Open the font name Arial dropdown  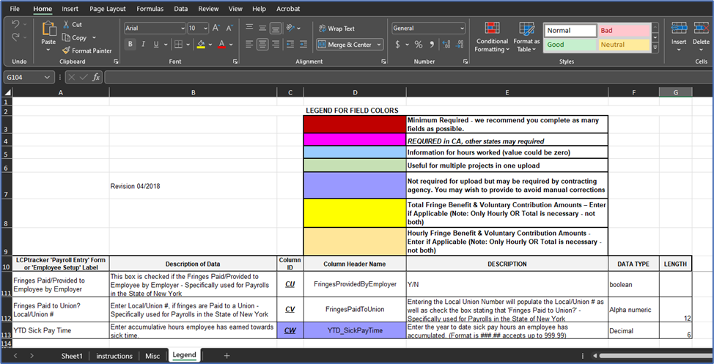click(x=183, y=29)
